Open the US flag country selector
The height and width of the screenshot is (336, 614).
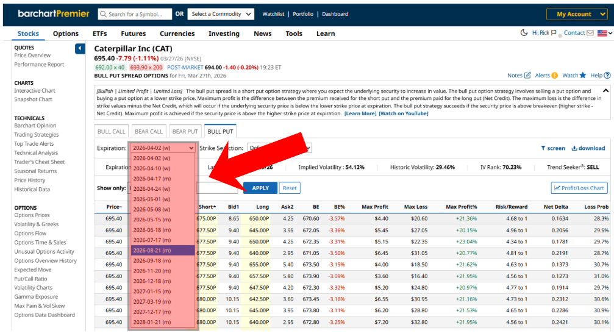605,34
